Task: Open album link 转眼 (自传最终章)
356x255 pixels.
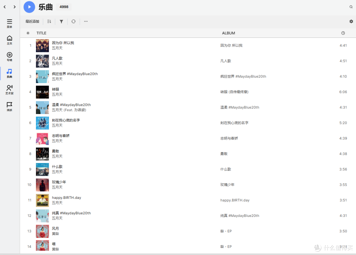Action: [234, 92]
